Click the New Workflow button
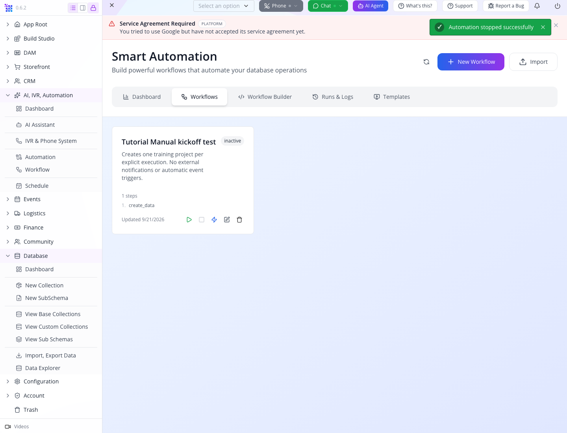567x433 pixels. click(471, 62)
